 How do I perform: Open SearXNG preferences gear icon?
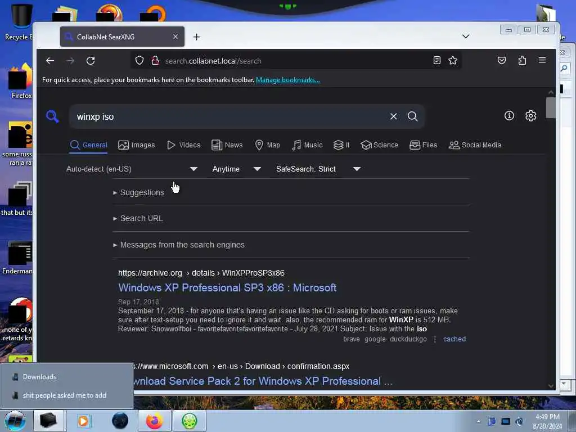(531, 116)
